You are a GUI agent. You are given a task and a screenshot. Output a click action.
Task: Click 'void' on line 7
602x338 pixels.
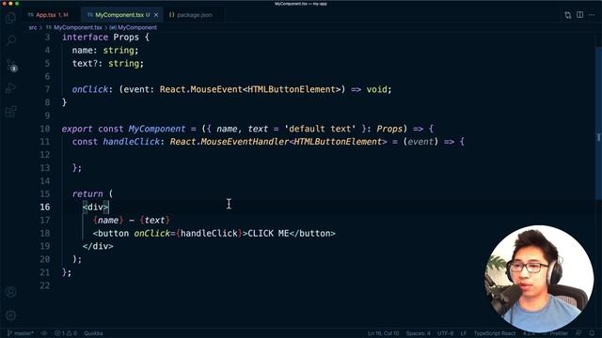(376, 89)
